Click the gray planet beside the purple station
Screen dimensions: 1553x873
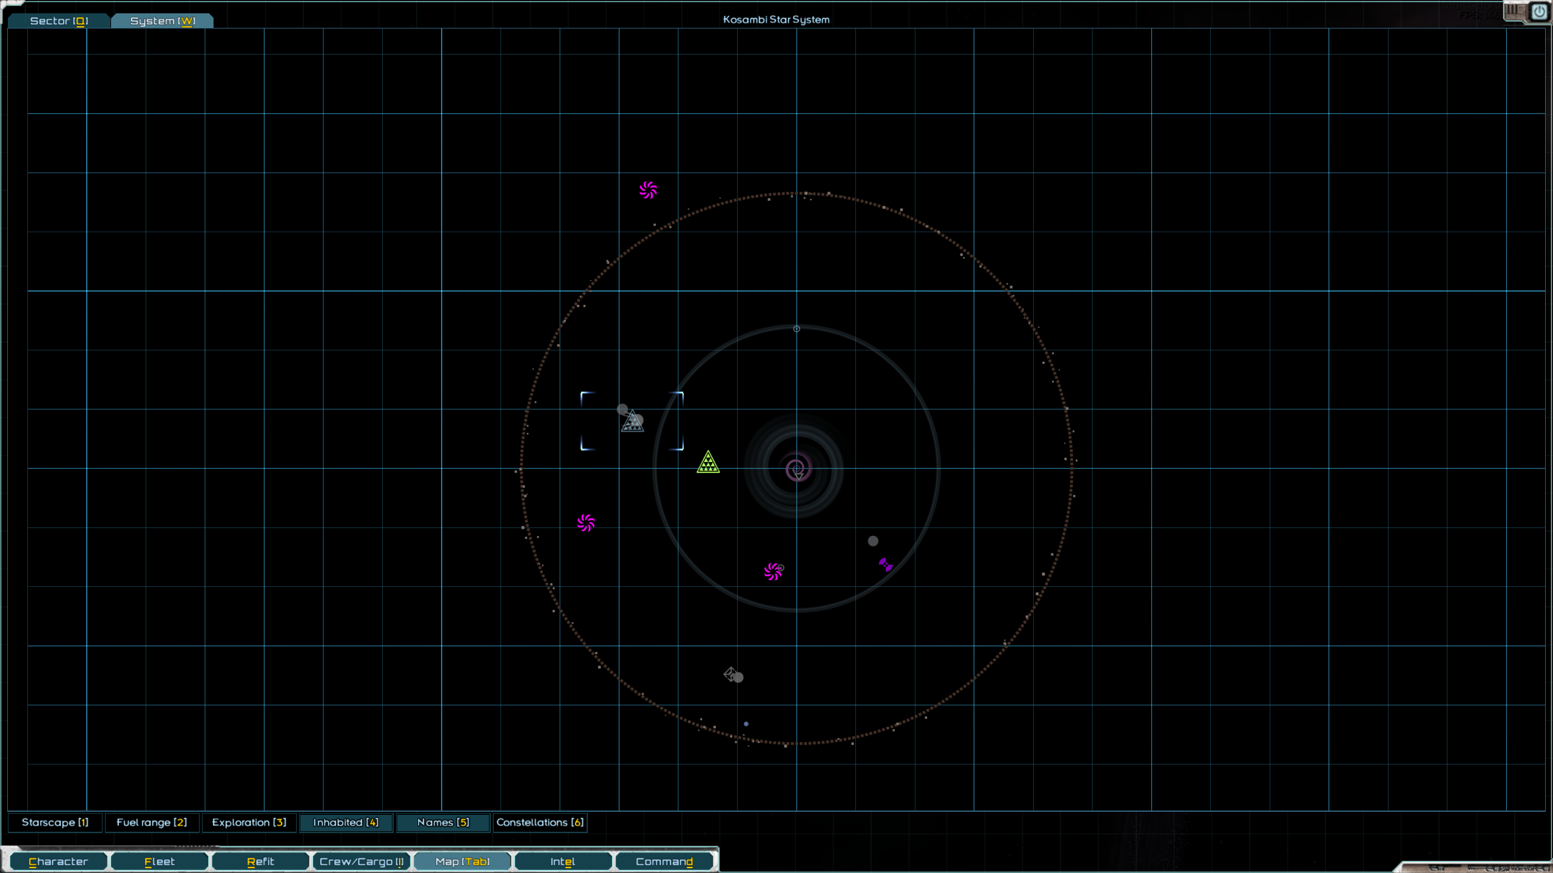873,541
